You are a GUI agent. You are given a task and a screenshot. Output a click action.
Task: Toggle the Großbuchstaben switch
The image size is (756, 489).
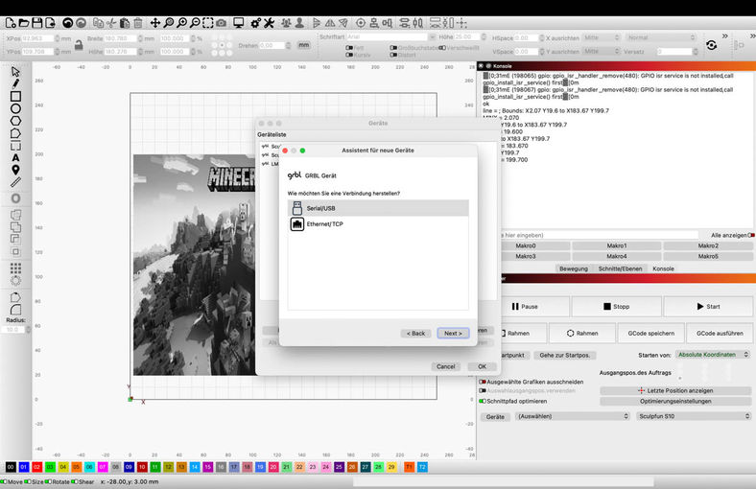[393, 48]
